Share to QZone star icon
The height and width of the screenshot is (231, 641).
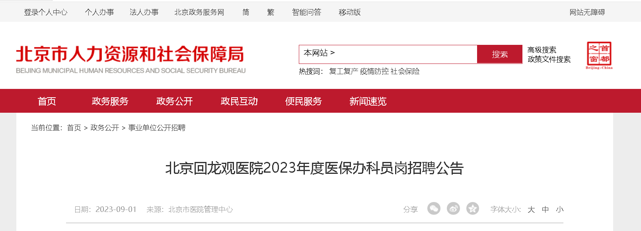coord(473,208)
